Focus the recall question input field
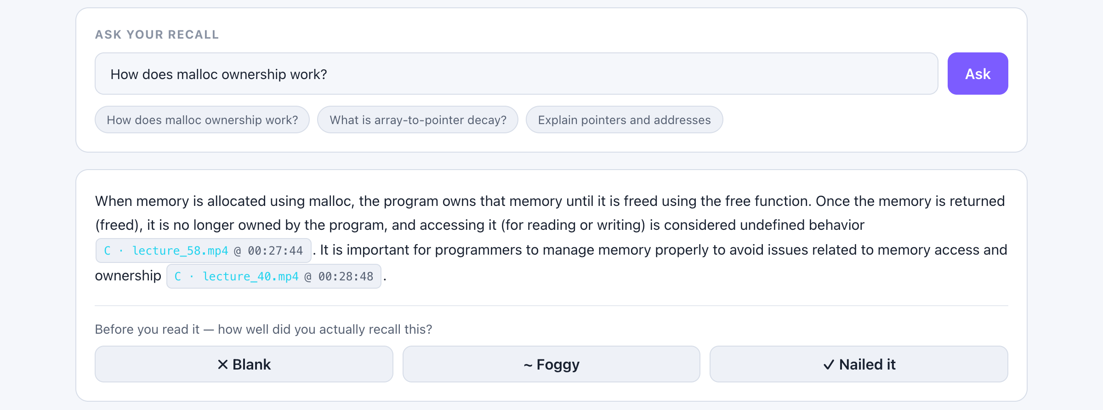This screenshot has height=410, width=1103. coord(516,74)
